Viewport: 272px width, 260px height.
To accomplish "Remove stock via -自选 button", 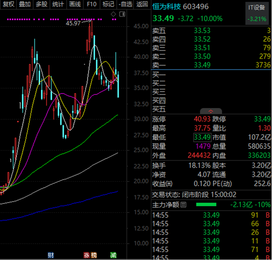I will (125, 4).
